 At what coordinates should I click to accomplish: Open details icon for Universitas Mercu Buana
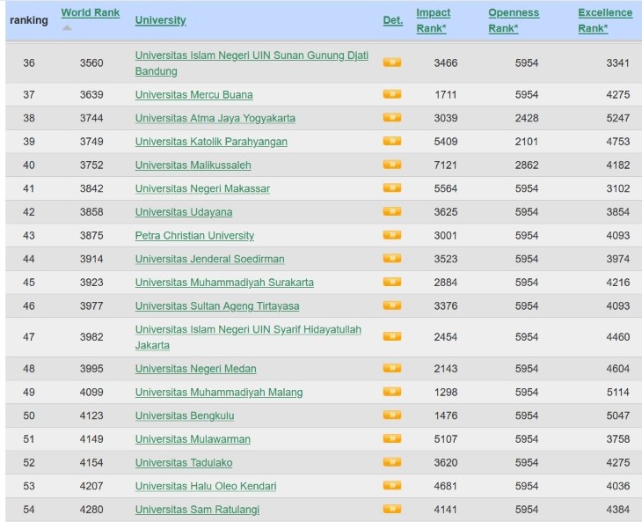[x=392, y=94]
